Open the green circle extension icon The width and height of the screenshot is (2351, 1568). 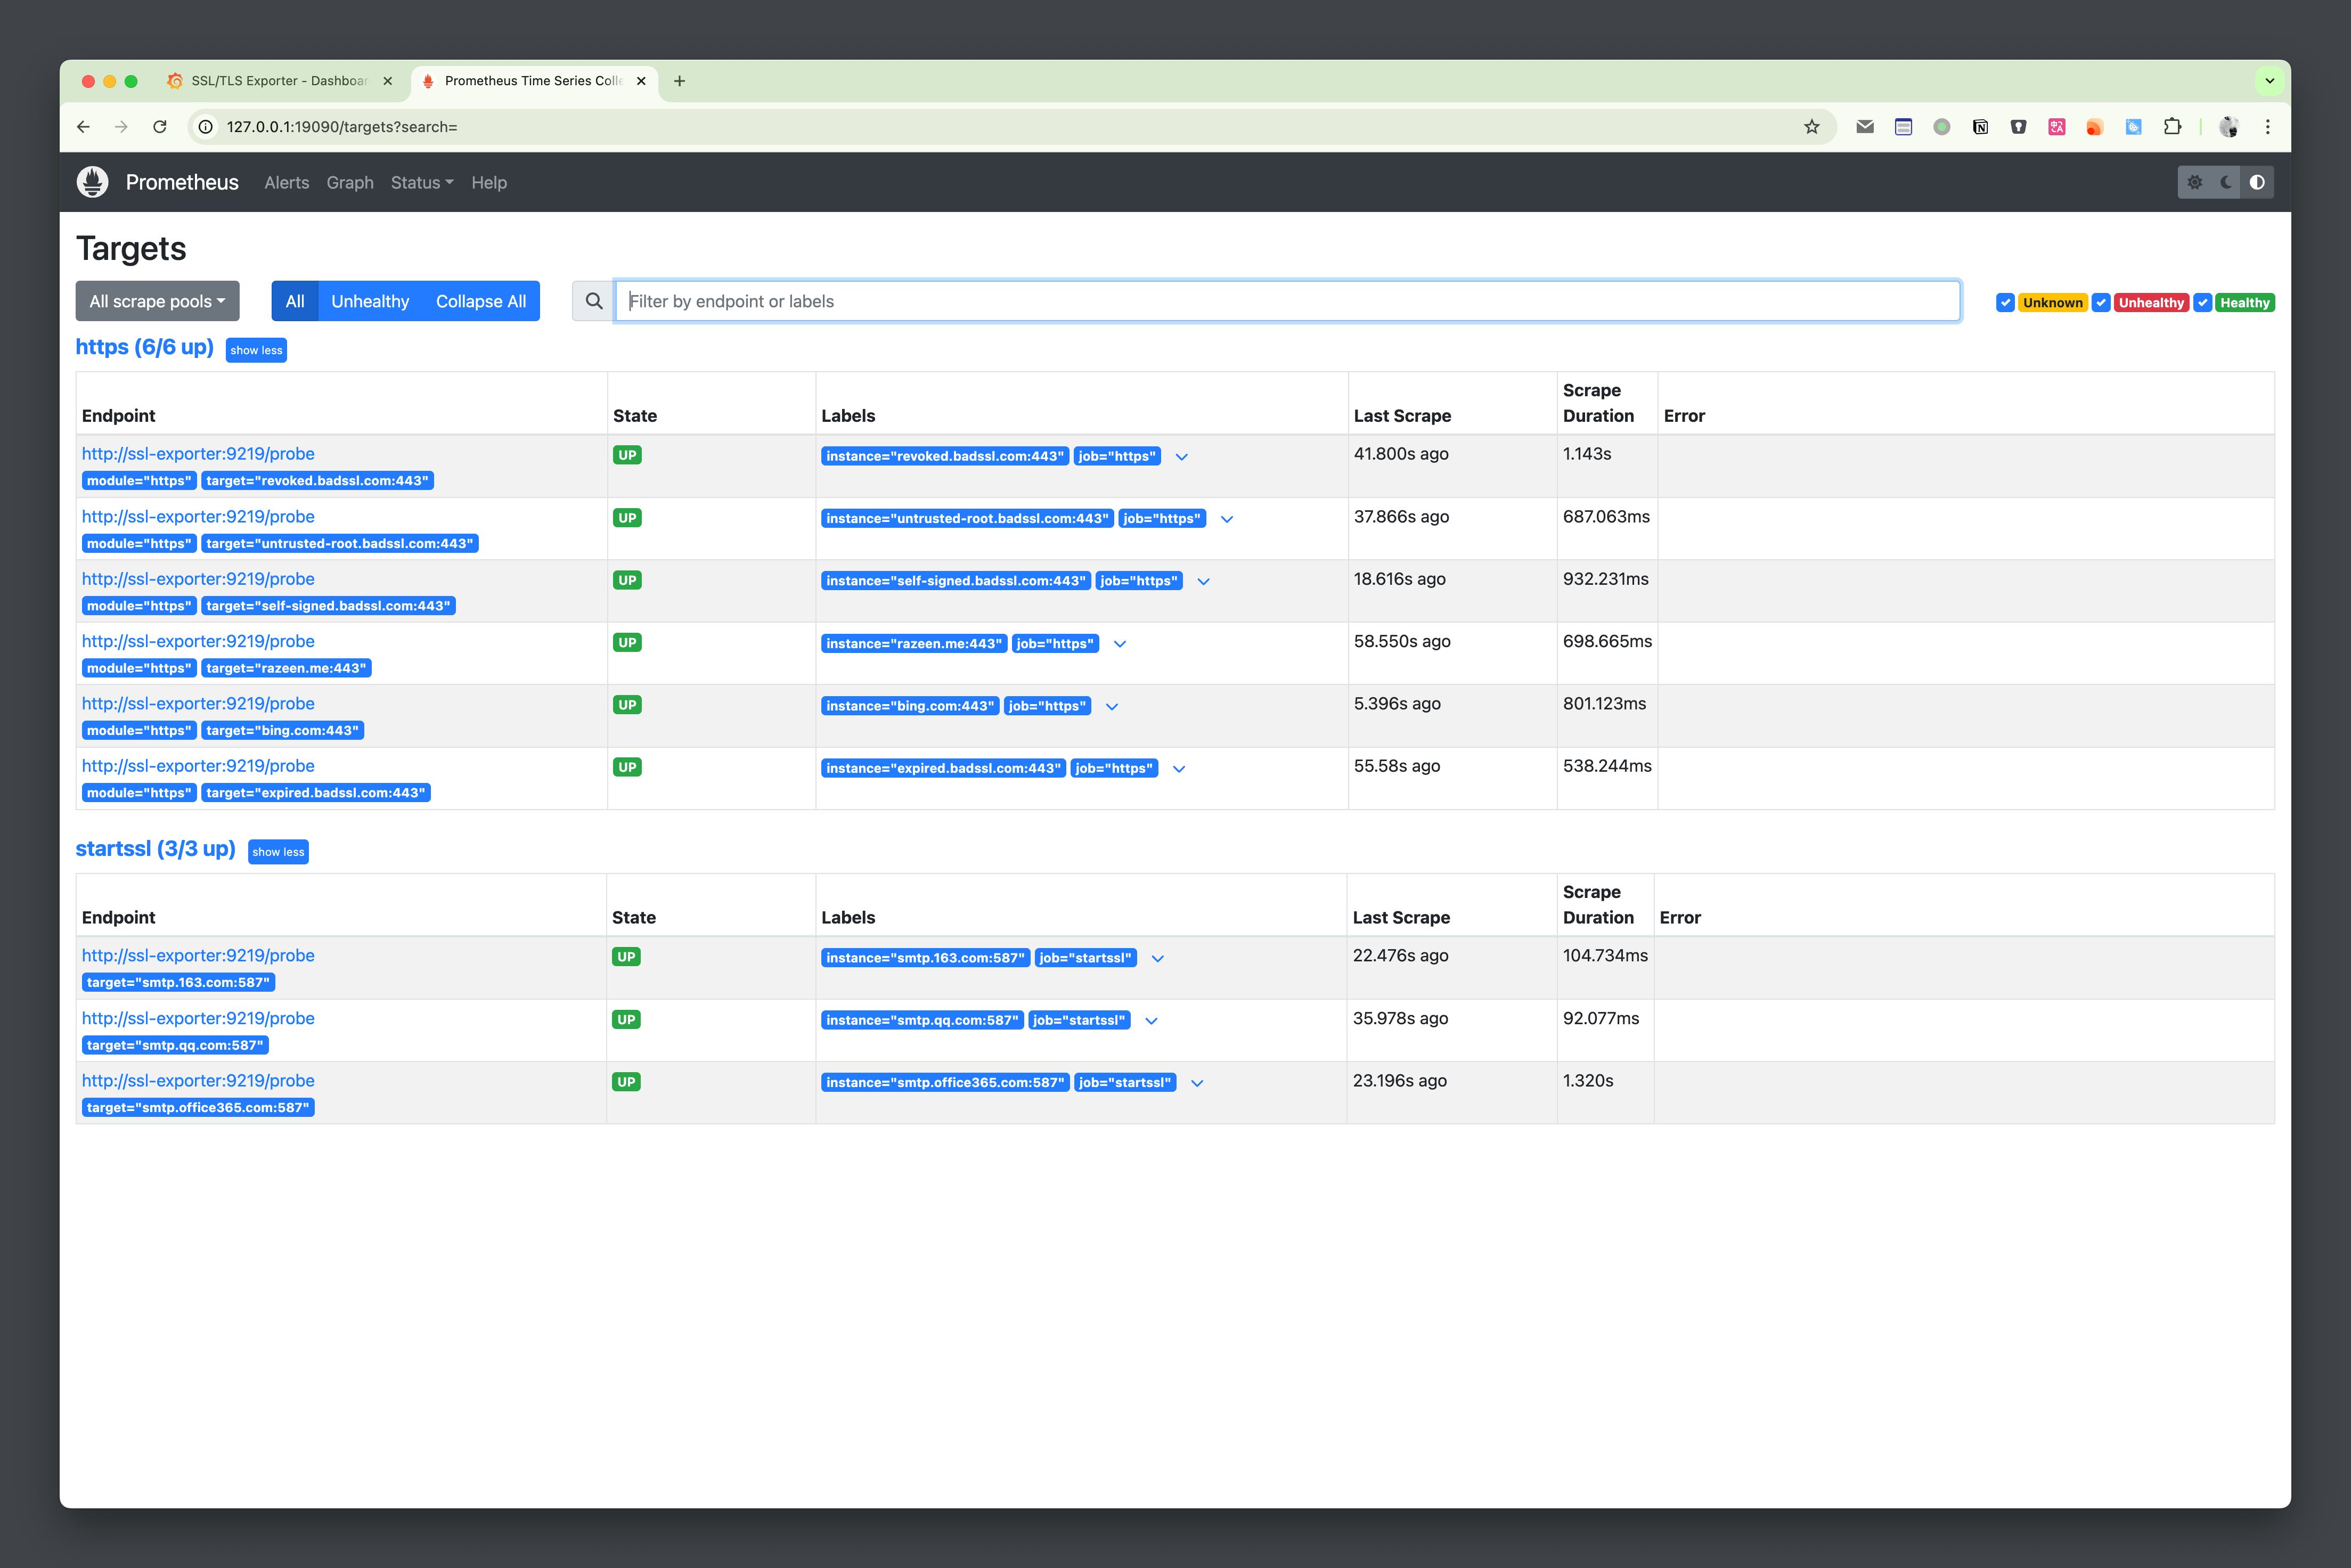(1942, 127)
